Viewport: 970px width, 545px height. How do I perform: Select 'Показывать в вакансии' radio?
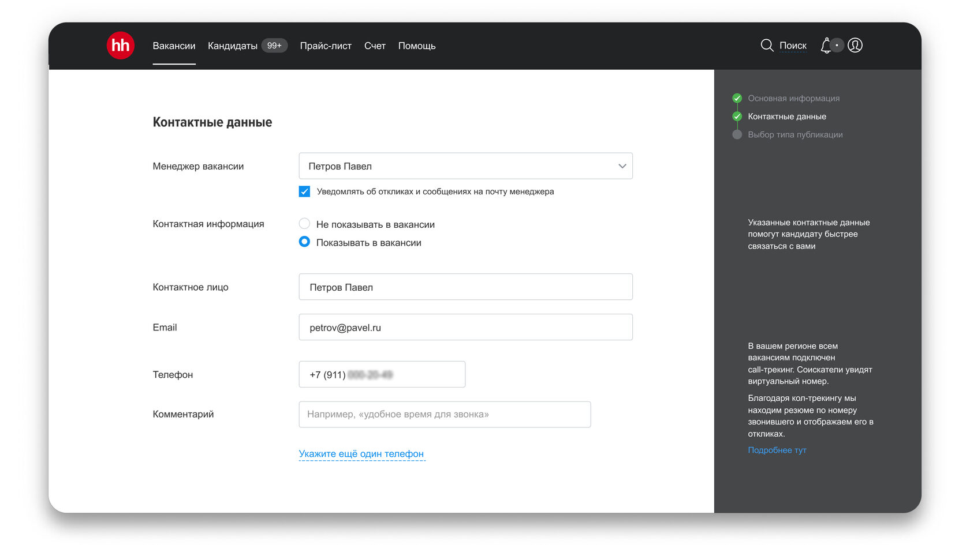click(304, 242)
